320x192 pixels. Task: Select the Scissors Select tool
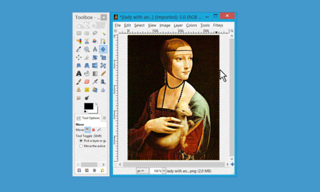pos(87,41)
